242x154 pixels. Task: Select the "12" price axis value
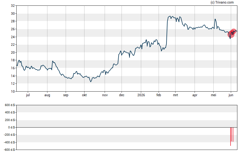(13, 84)
